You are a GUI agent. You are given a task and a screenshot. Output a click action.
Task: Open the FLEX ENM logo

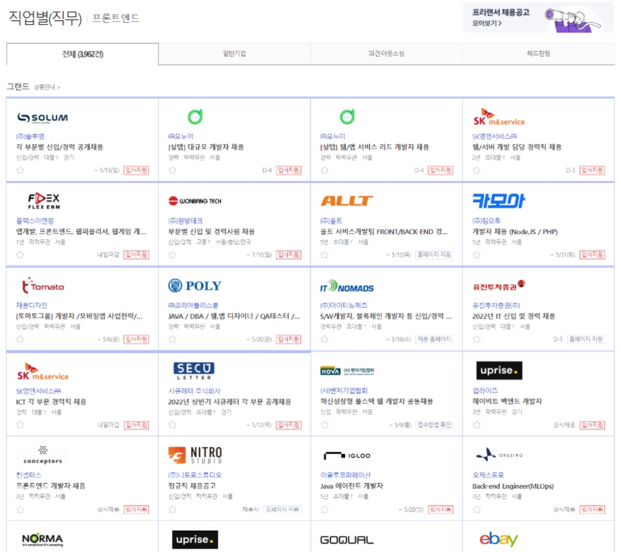tap(44, 201)
